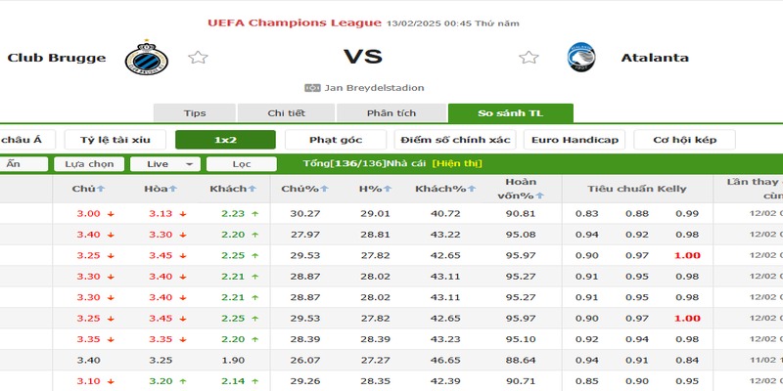Screen dimensions: 783x391
Task: Sort by the Hoàn vốn% column arrow
Action: click(539, 196)
